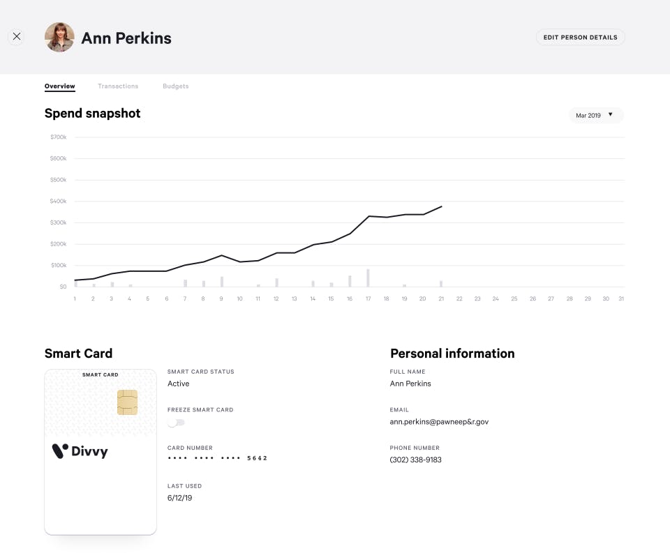
Task: Click day 21 on the chart axis
Action: (441, 298)
